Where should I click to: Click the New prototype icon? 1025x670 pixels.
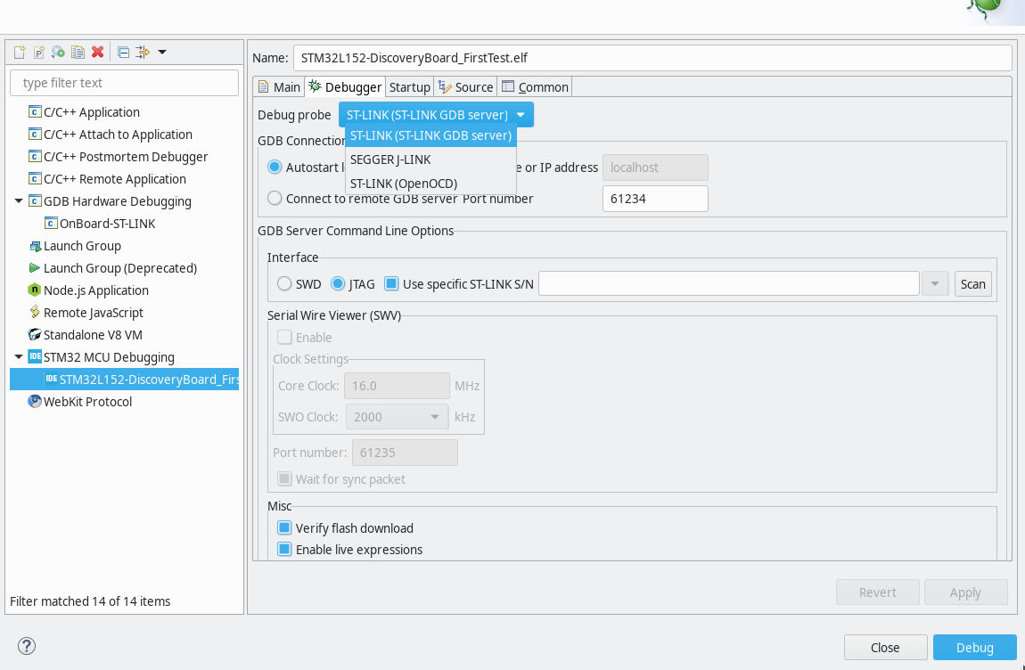click(39, 53)
